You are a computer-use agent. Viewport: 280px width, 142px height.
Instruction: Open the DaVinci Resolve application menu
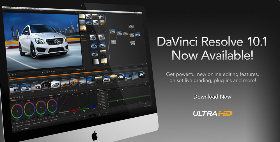pos(10,8)
